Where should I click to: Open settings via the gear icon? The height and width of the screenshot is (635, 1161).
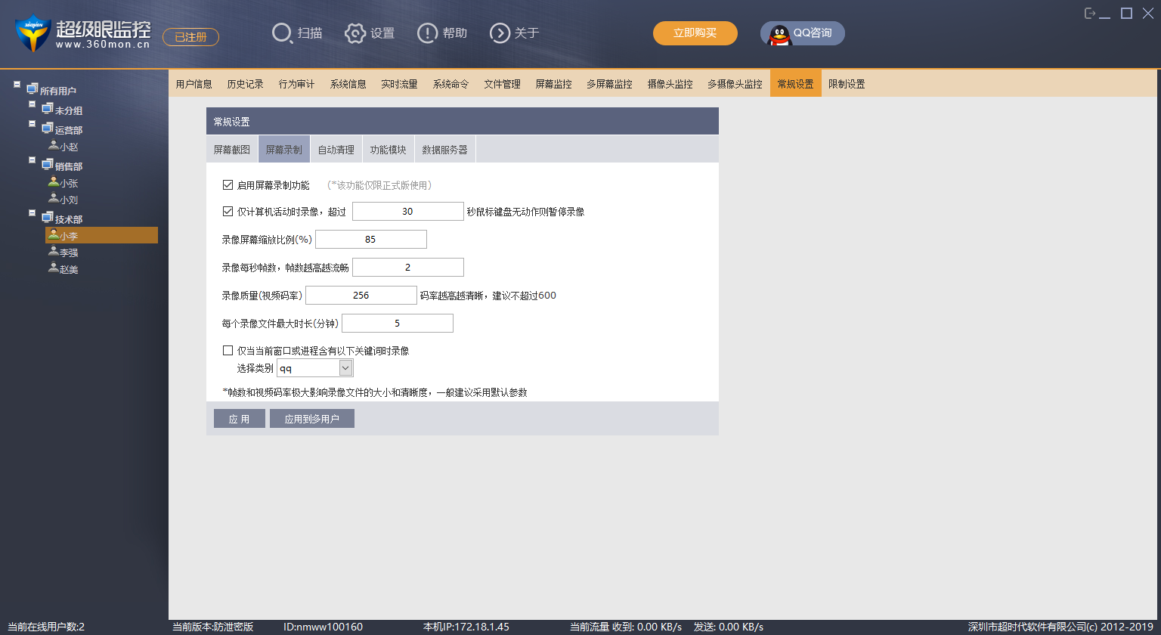coord(355,33)
